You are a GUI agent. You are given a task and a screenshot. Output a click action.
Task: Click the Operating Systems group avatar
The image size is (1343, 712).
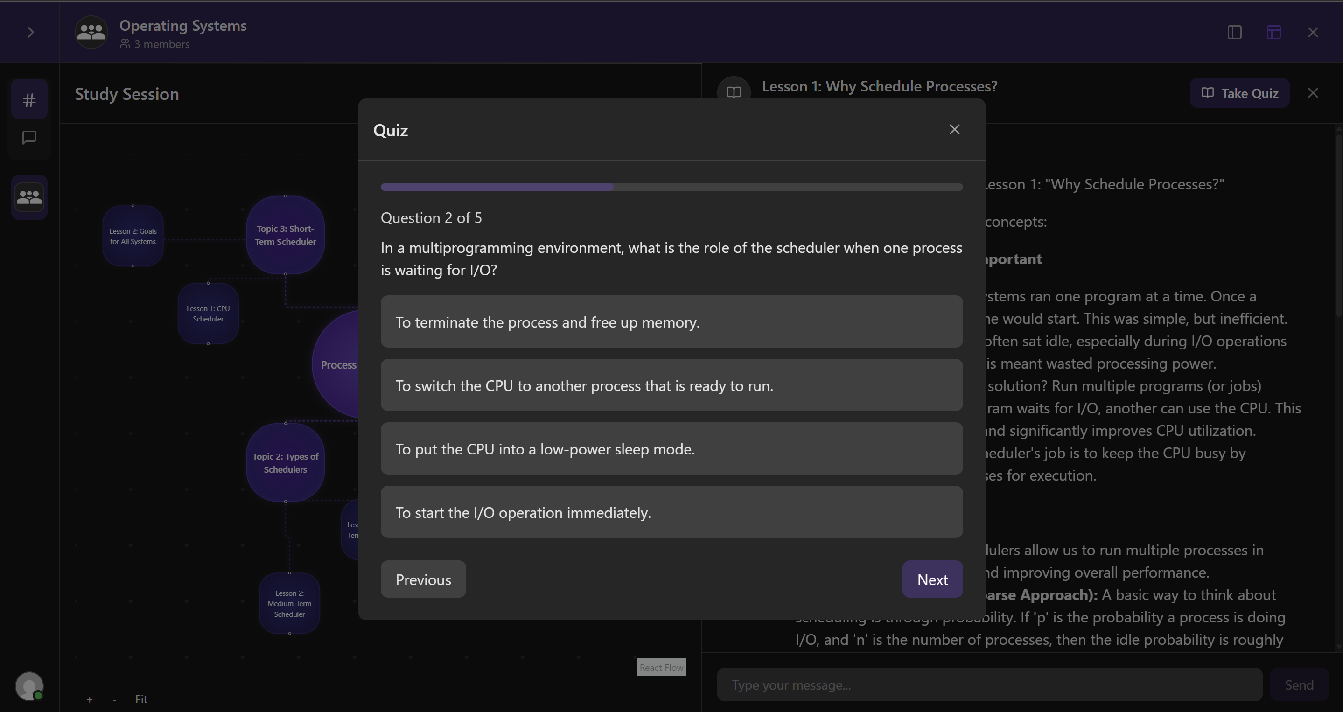click(x=91, y=32)
